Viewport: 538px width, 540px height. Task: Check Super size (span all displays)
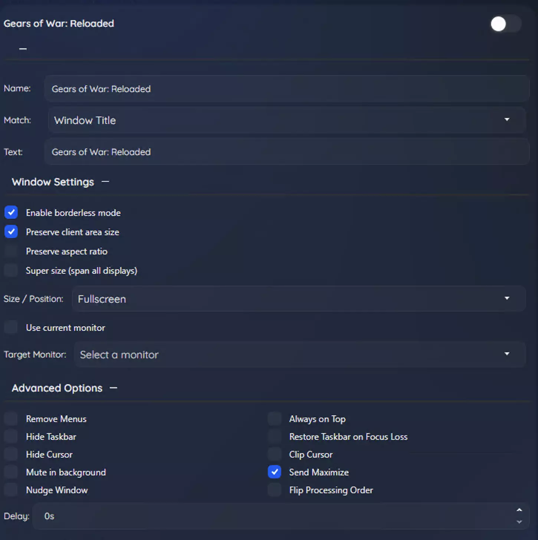(11, 270)
